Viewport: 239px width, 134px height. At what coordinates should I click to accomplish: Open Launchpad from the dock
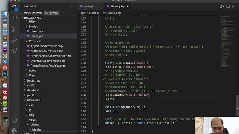[5, 26]
